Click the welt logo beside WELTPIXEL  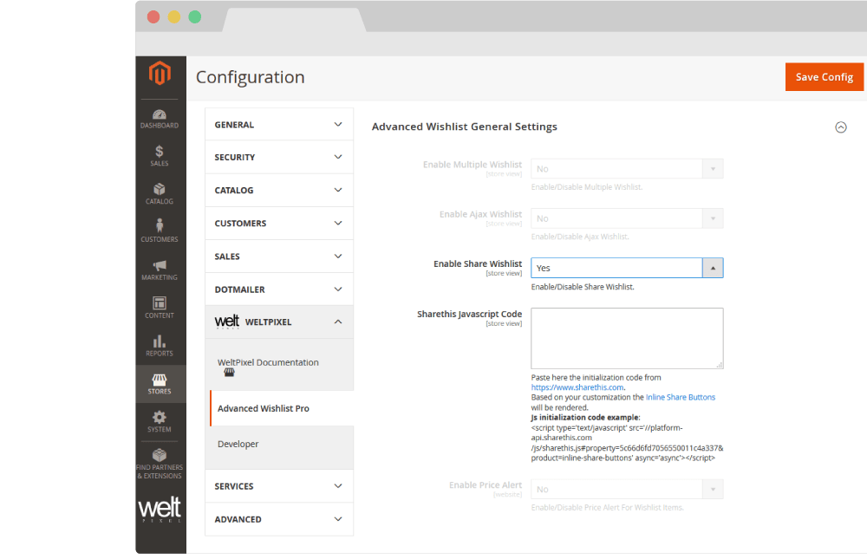click(x=226, y=322)
